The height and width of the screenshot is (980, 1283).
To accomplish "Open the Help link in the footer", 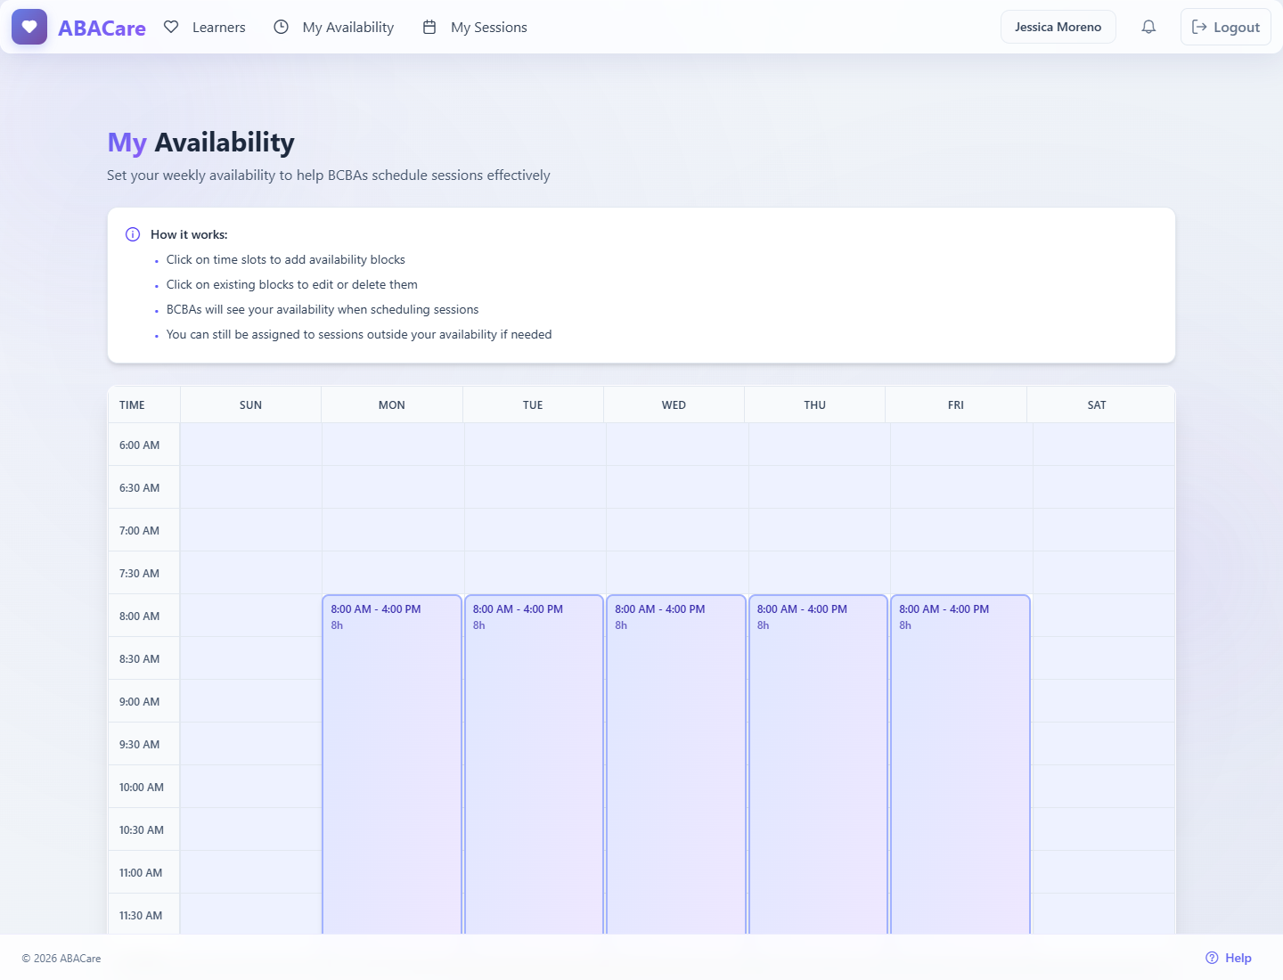I will click(x=1229, y=958).
